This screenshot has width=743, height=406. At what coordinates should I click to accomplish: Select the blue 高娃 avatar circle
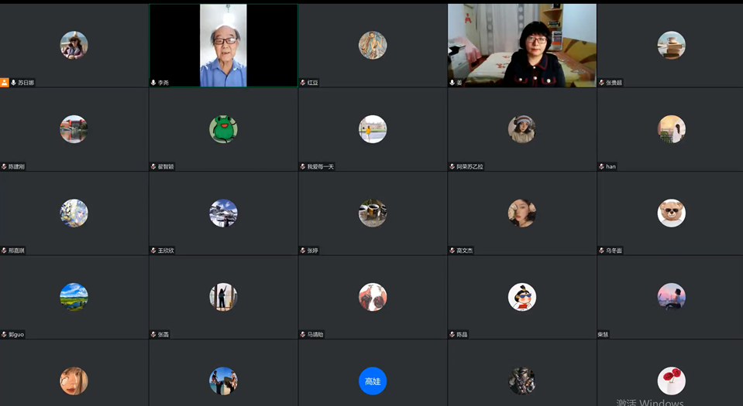[373, 380]
